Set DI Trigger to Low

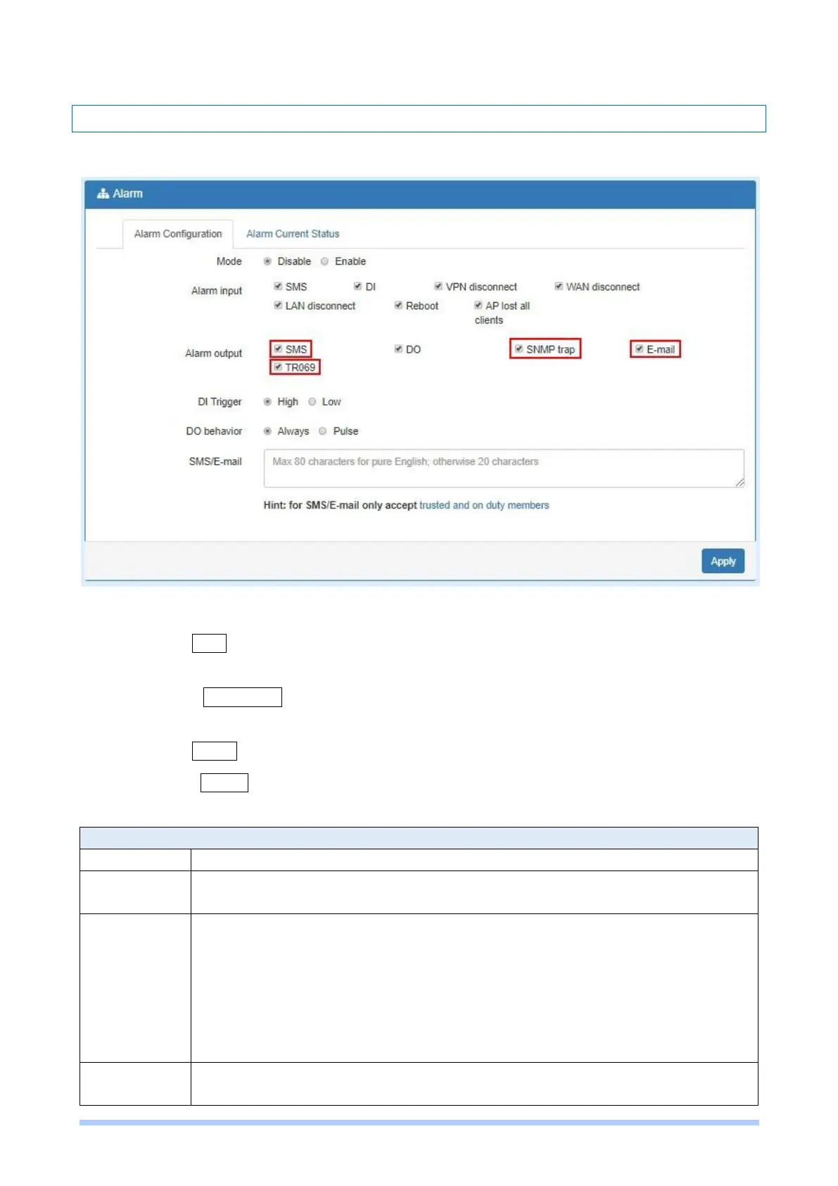[312, 401]
